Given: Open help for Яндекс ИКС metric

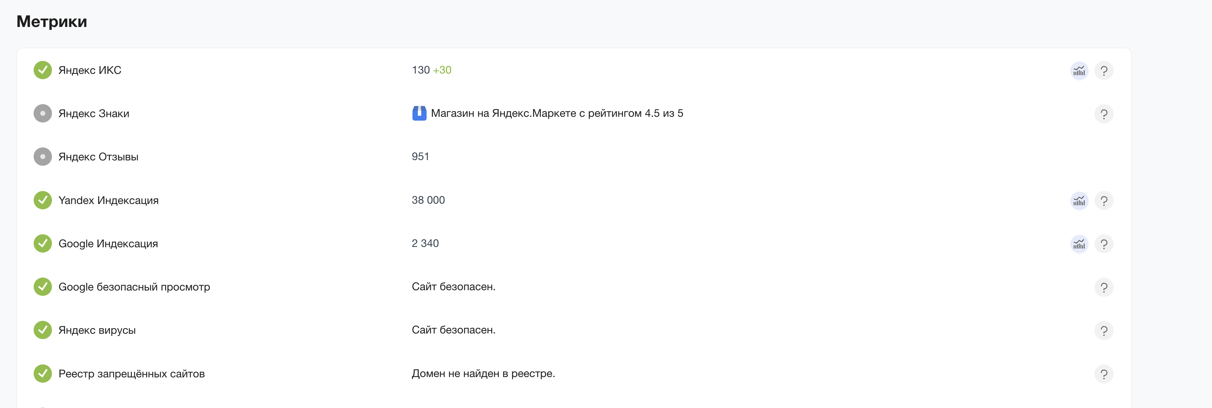Looking at the screenshot, I should (x=1104, y=71).
